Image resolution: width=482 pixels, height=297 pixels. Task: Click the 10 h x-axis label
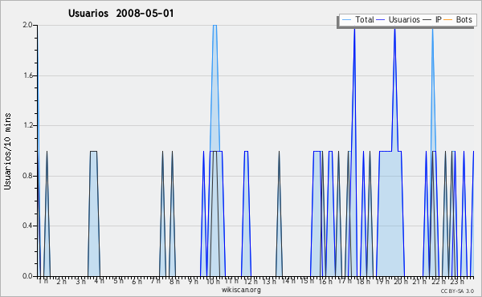pos(213,281)
